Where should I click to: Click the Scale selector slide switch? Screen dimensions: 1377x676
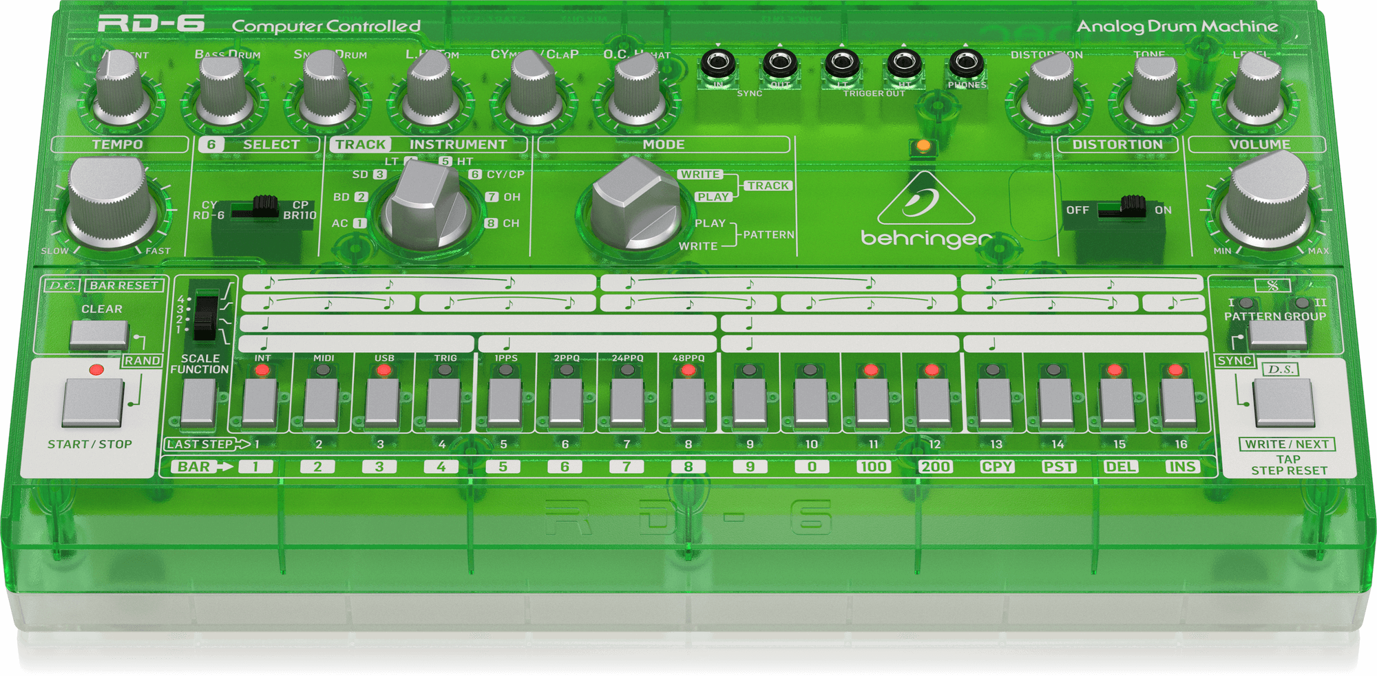click(204, 316)
